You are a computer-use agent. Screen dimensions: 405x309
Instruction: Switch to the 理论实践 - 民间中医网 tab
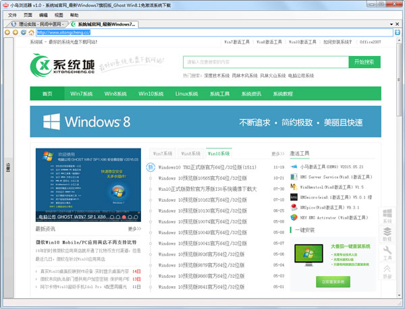click(37, 24)
